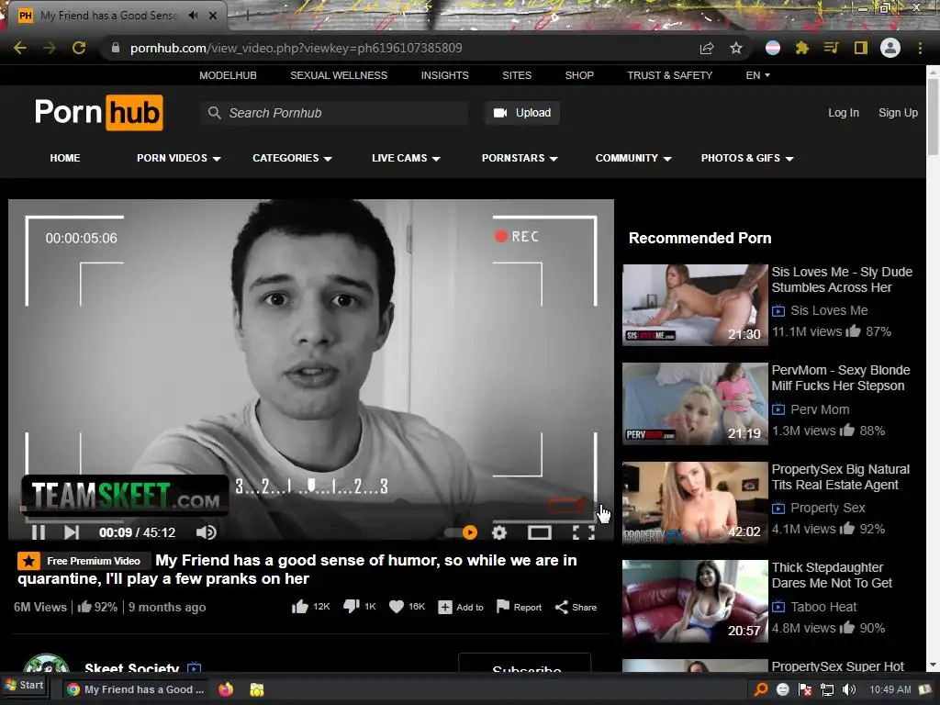Screen dimensions: 940x705
Task: Focus the Search Pornhub input field
Action: [334, 113]
